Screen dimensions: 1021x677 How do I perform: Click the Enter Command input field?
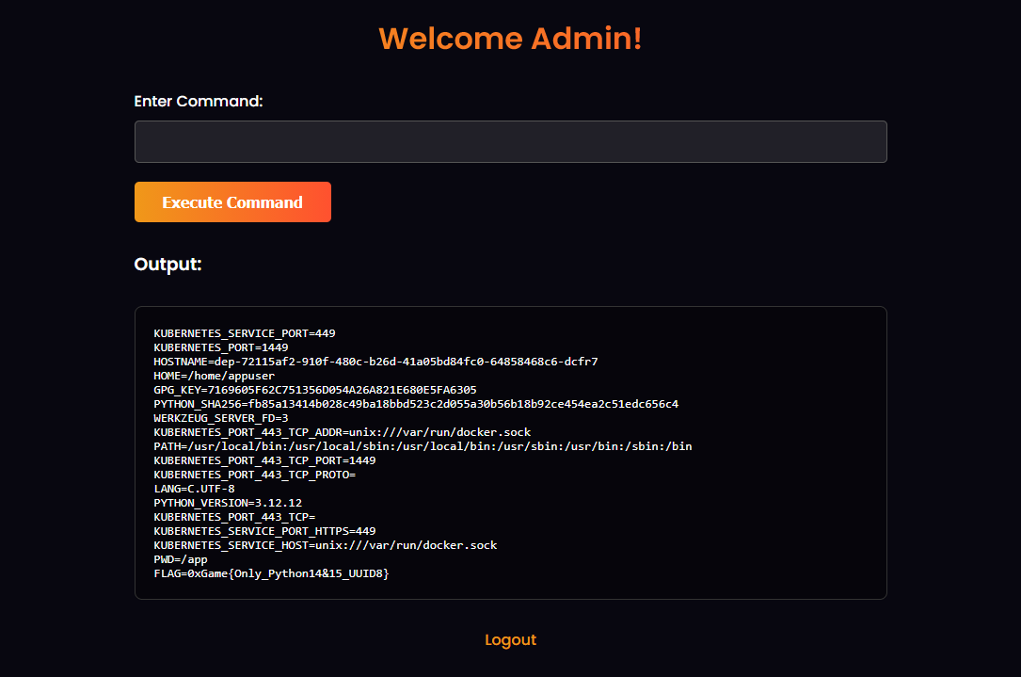coord(510,142)
